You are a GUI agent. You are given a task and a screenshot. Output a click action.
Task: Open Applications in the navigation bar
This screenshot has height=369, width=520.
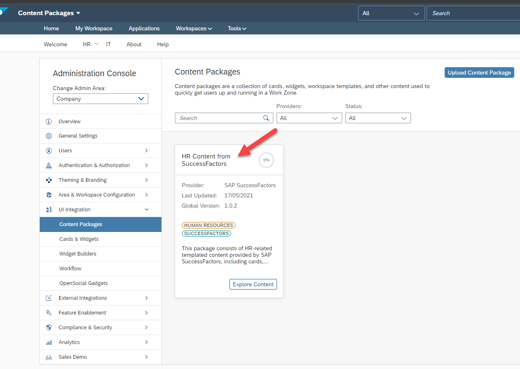click(144, 28)
